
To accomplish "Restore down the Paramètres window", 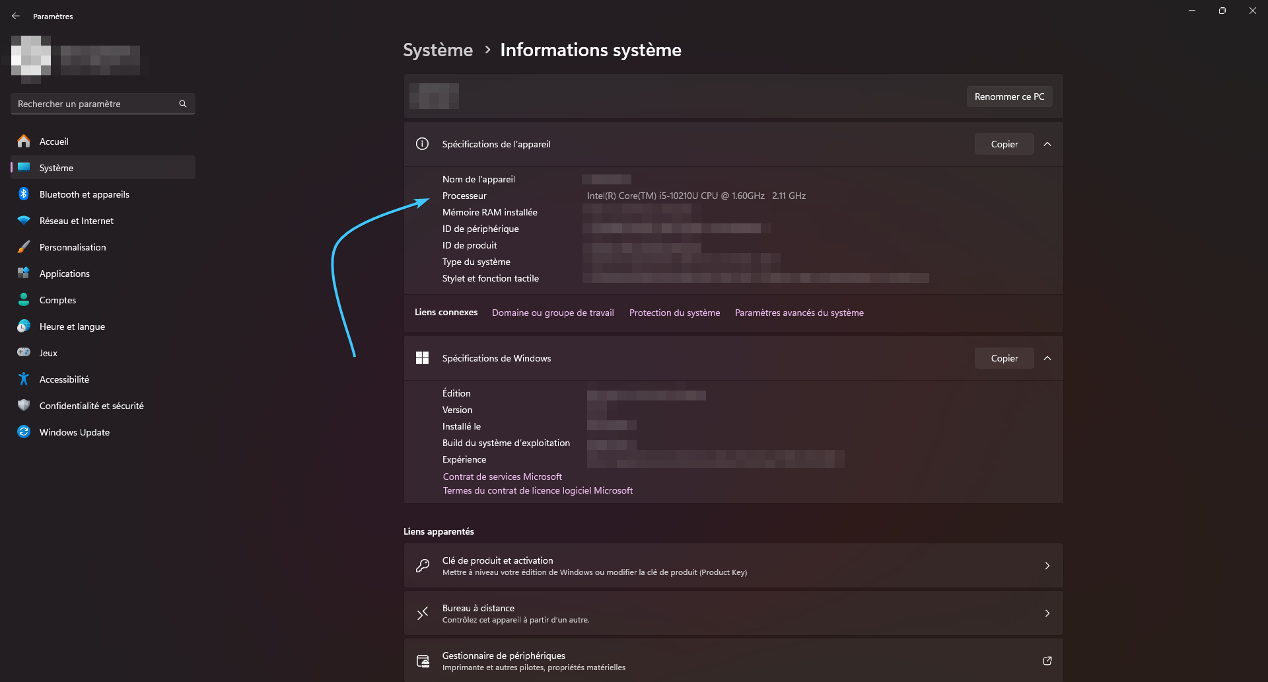I will pyautogui.click(x=1222, y=11).
